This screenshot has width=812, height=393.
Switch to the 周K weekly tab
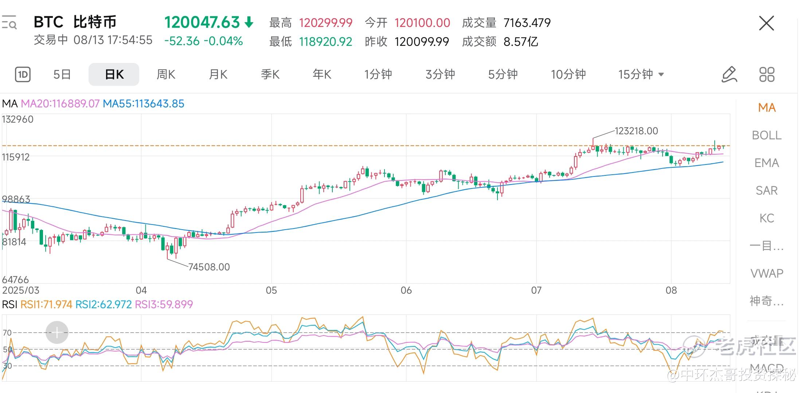166,75
